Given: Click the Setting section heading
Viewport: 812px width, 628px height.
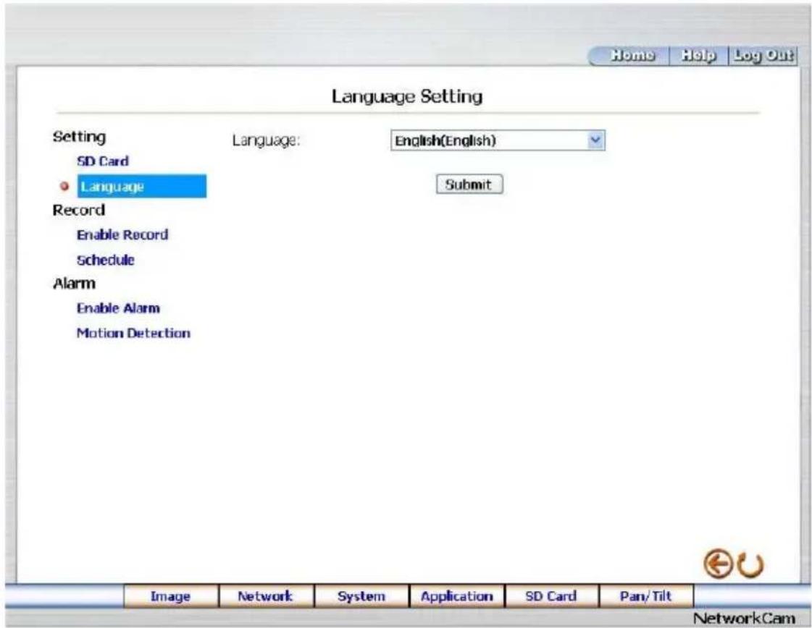Looking at the screenshot, I should tap(79, 137).
